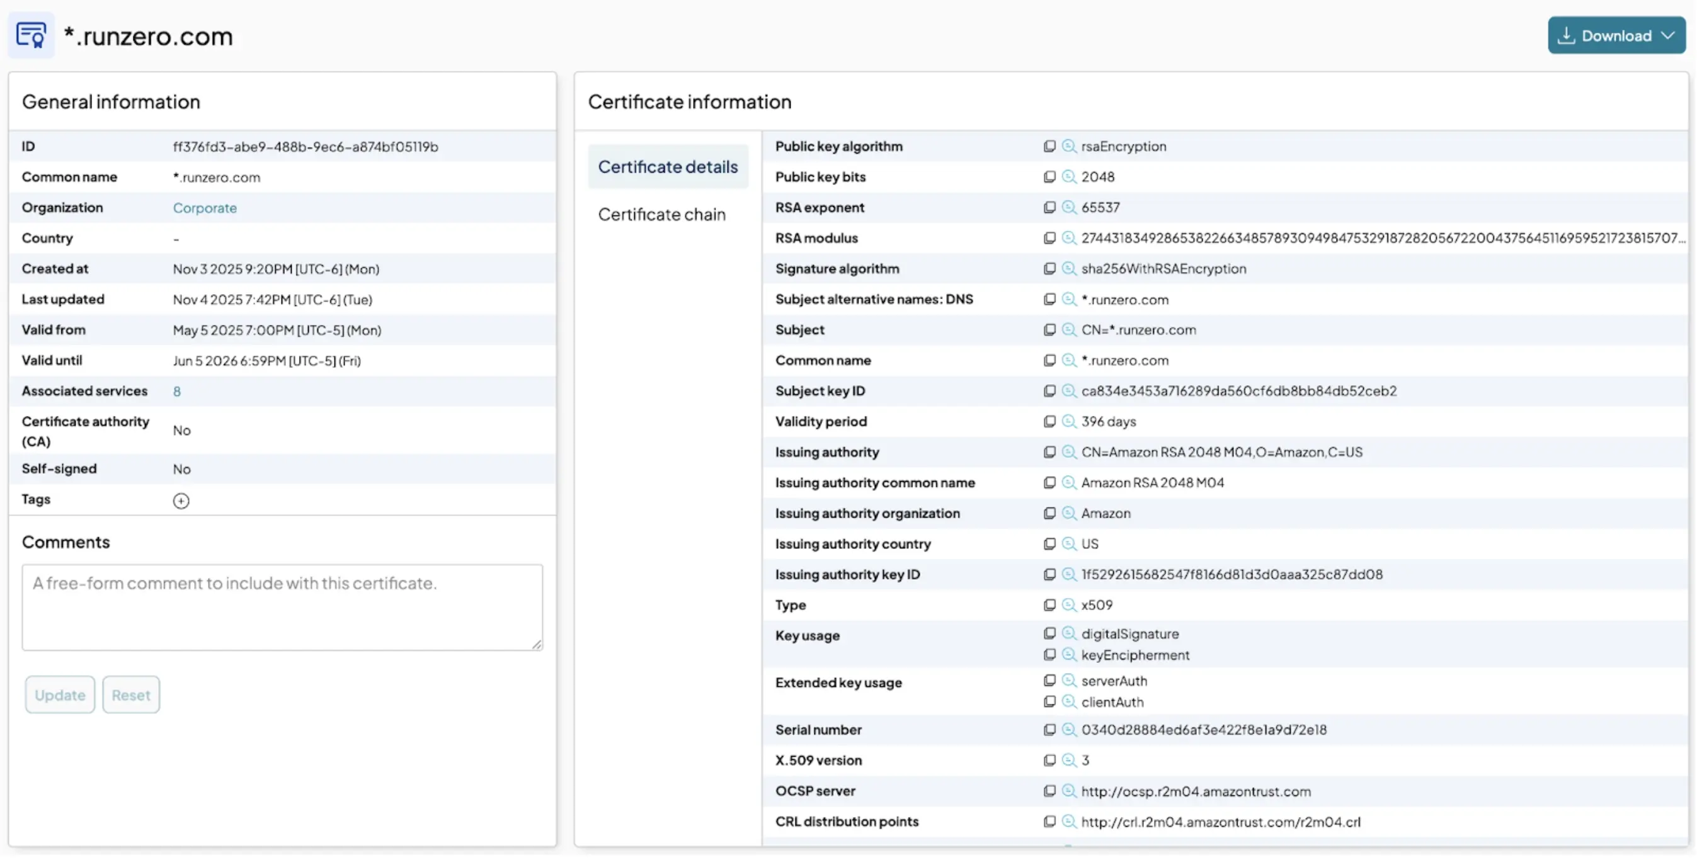Copy the RSA modulus value
This screenshot has width=1697, height=860.
[1049, 239]
